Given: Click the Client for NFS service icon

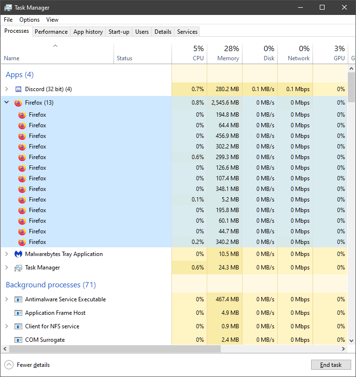Looking at the screenshot, I should pos(18,326).
